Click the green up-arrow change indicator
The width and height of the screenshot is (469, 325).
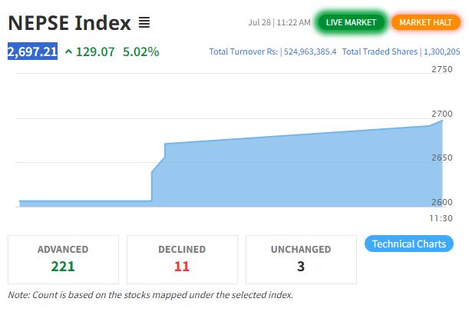68,51
